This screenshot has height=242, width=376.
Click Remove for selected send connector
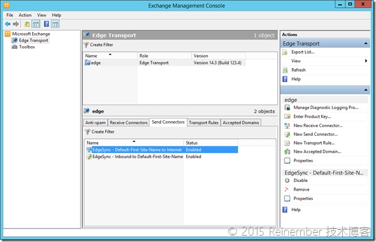coord(301,190)
